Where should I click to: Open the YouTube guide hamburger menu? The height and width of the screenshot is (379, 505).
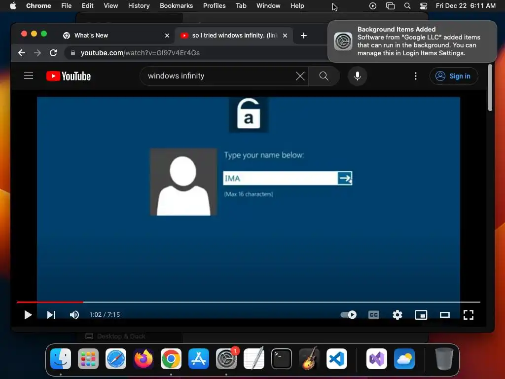coord(29,76)
